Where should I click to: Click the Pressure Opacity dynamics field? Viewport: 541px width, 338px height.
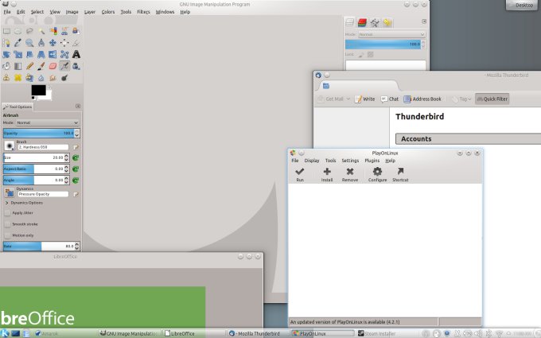43,194
